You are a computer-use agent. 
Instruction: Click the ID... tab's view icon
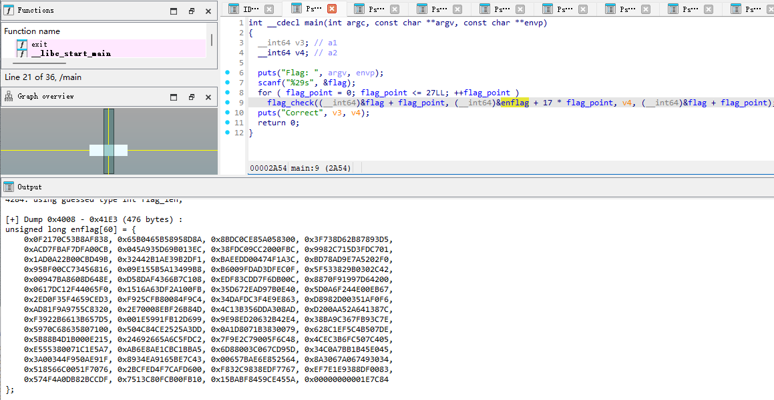[234, 9]
